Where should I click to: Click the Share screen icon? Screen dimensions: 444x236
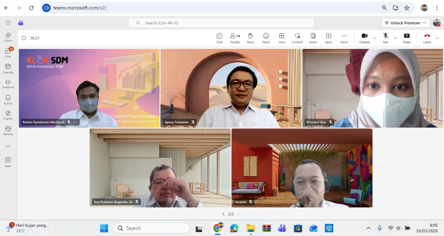coord(407,38)
